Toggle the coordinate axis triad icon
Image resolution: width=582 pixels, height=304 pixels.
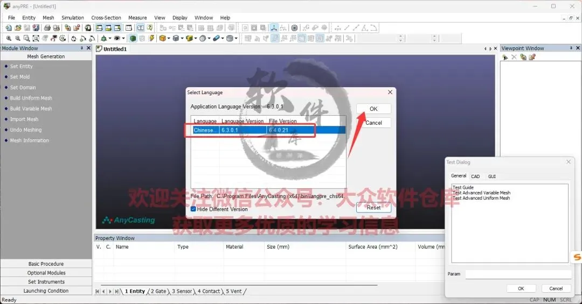click(x=274, y=28)
